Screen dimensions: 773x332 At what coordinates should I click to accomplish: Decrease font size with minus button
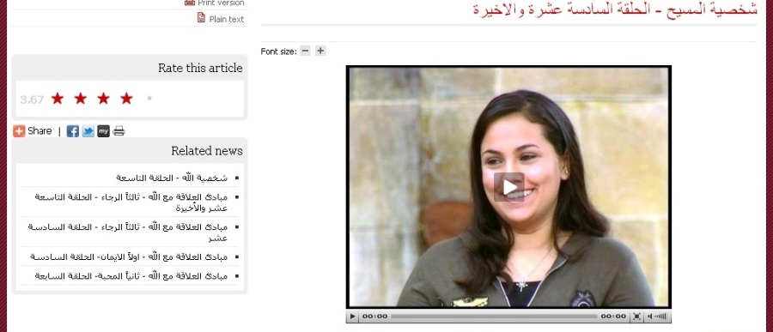pyautogui.click(x=305, y=51)
